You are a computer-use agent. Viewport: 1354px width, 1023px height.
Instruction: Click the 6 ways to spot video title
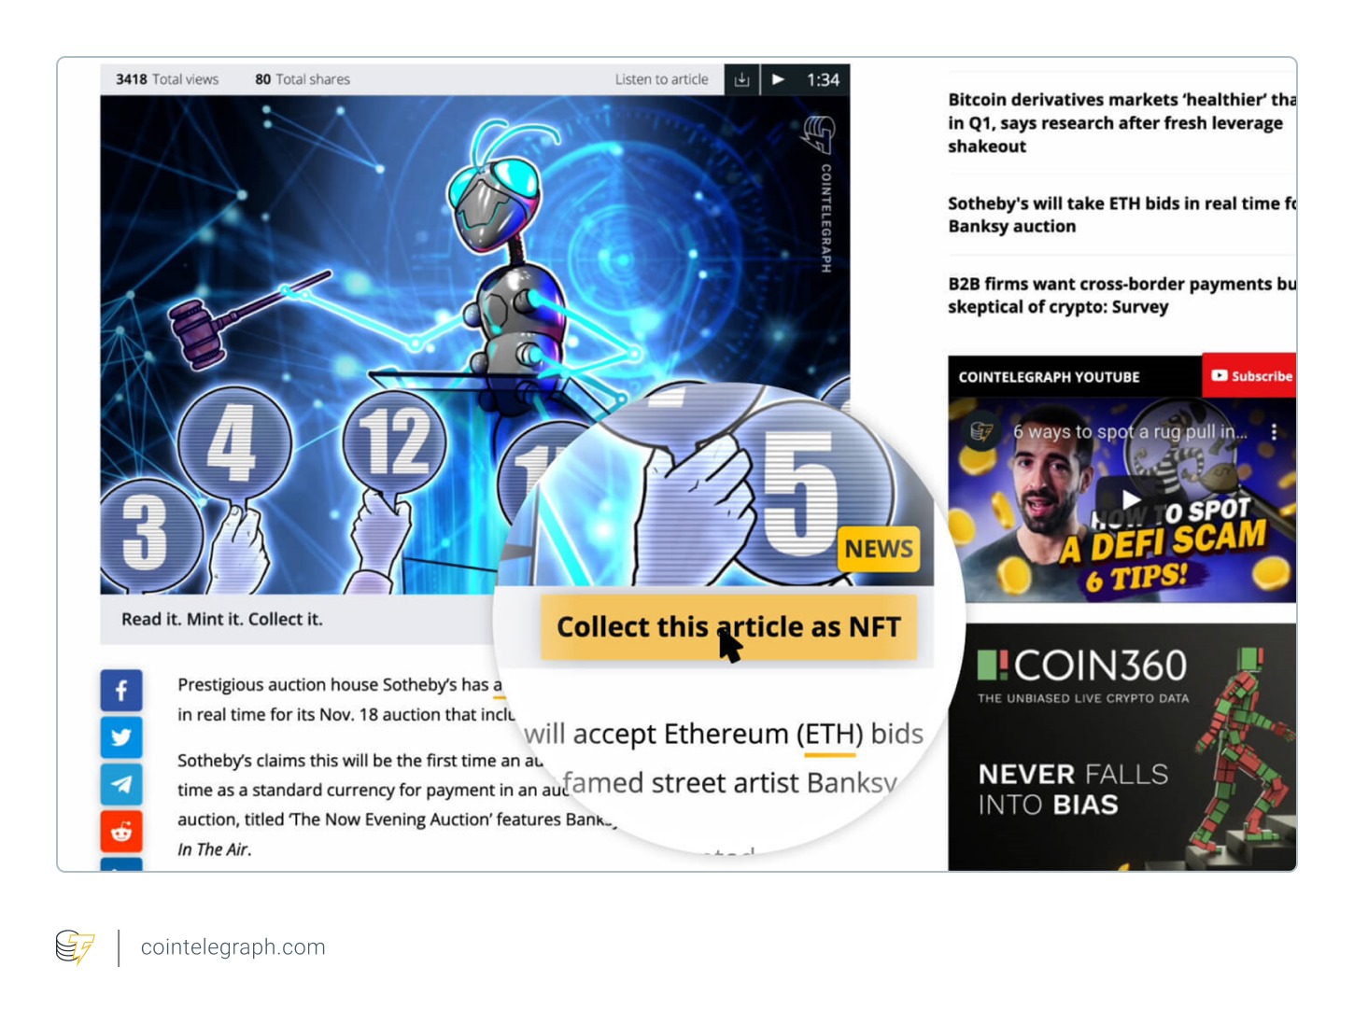pos(1130,432)
